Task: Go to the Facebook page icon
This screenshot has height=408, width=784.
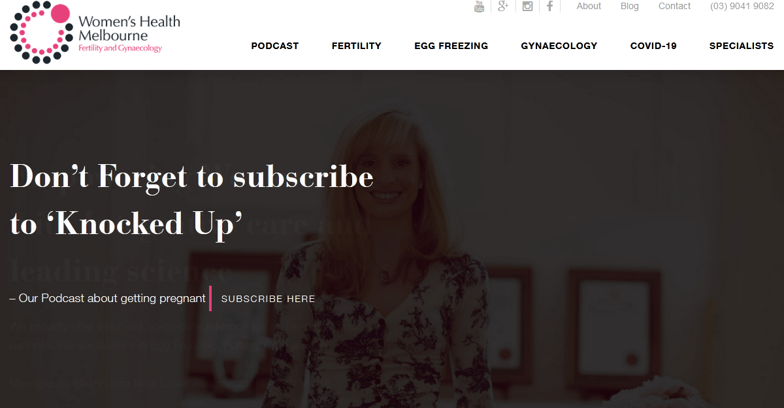Action: coord(549,7)
